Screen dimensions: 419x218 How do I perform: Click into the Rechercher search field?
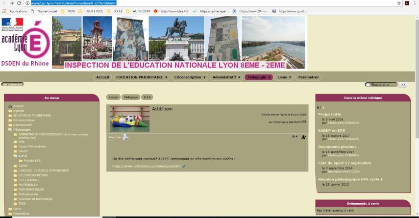[383, 84]
